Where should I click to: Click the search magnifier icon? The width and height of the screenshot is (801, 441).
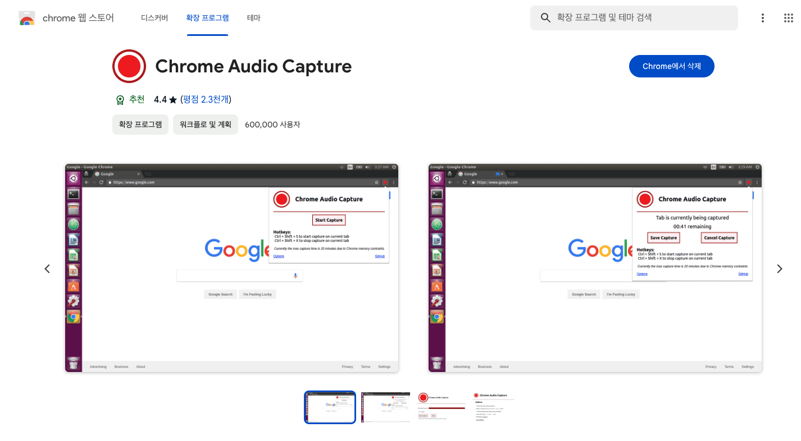tap(545, 18)
